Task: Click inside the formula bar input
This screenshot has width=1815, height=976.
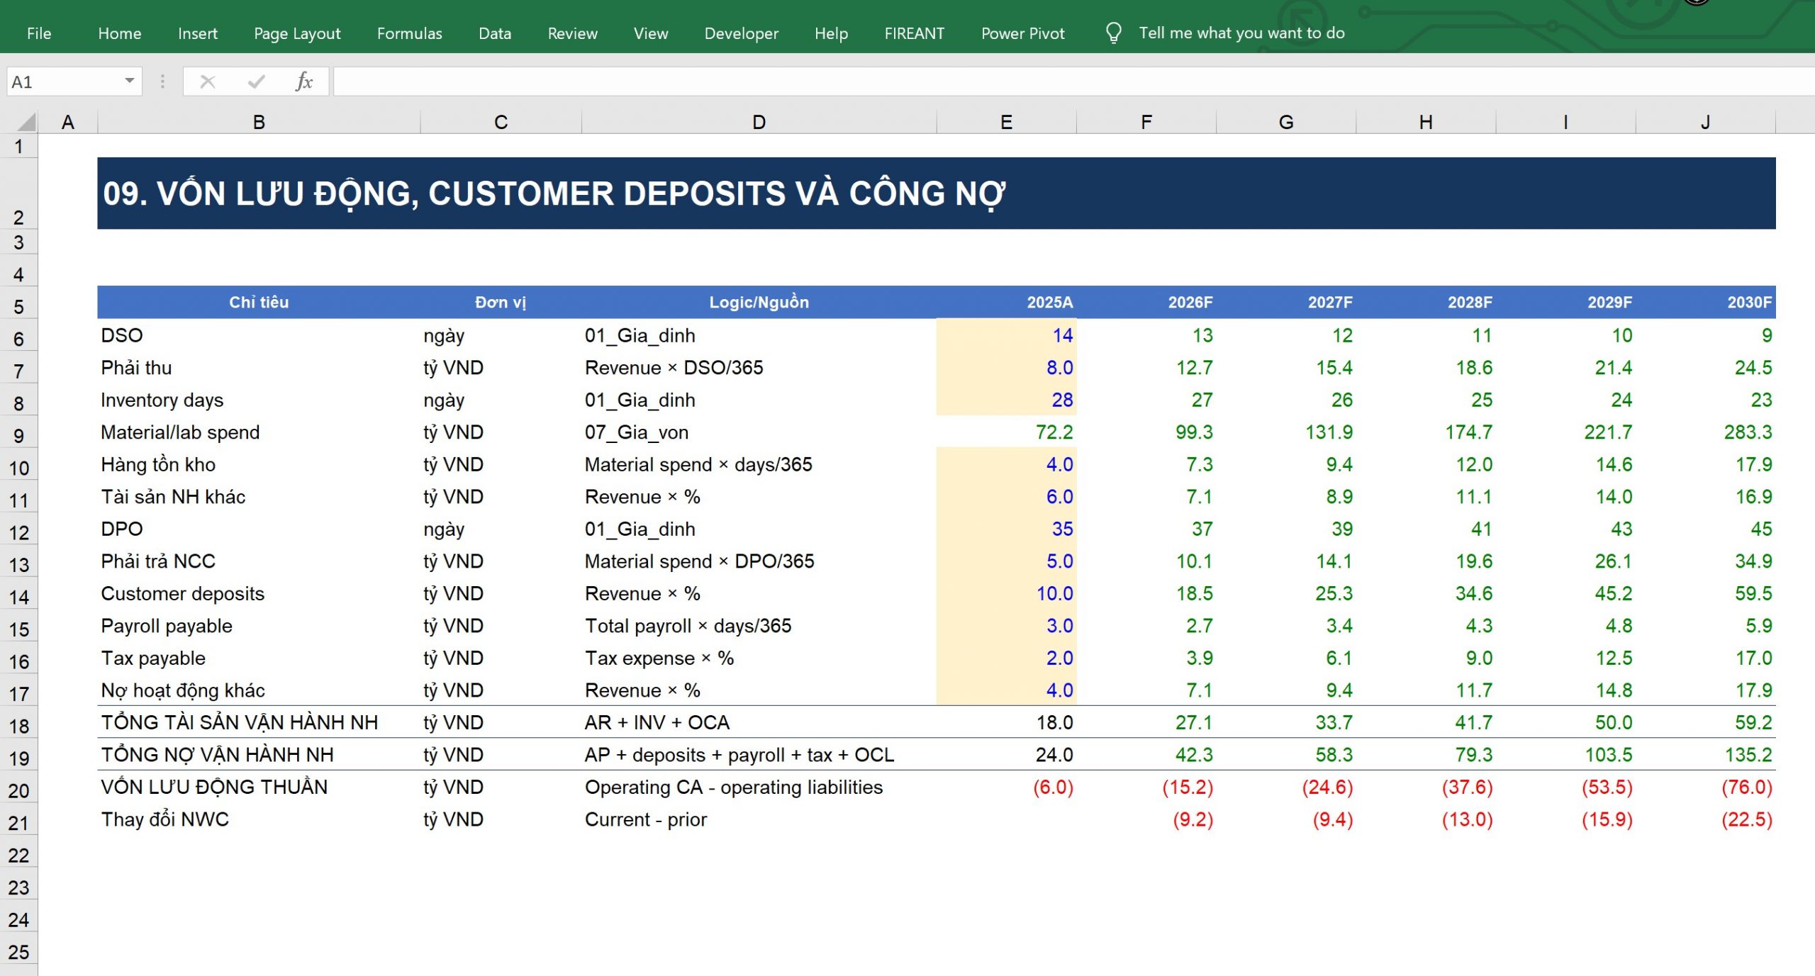Action: click(x=1073, y=82)
